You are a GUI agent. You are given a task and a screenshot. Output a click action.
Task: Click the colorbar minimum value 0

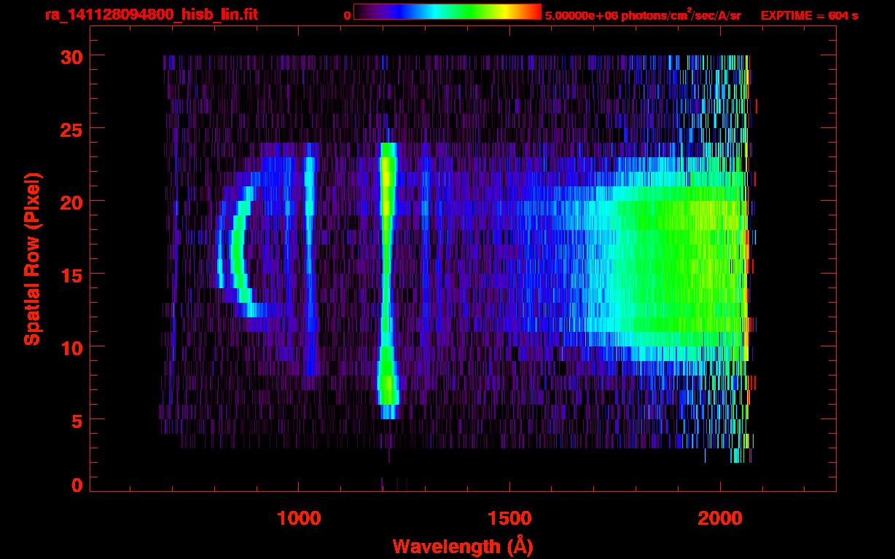tap(348, 15)
